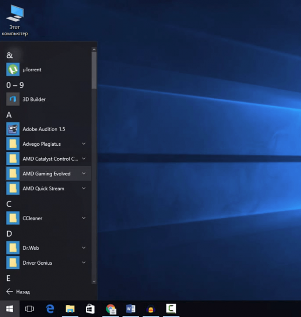Click the Adobe Audition 1.5 label
Image resolution: width=301 pixels, height=317 pixels.
pyautogui.click(x=44, y=129)
